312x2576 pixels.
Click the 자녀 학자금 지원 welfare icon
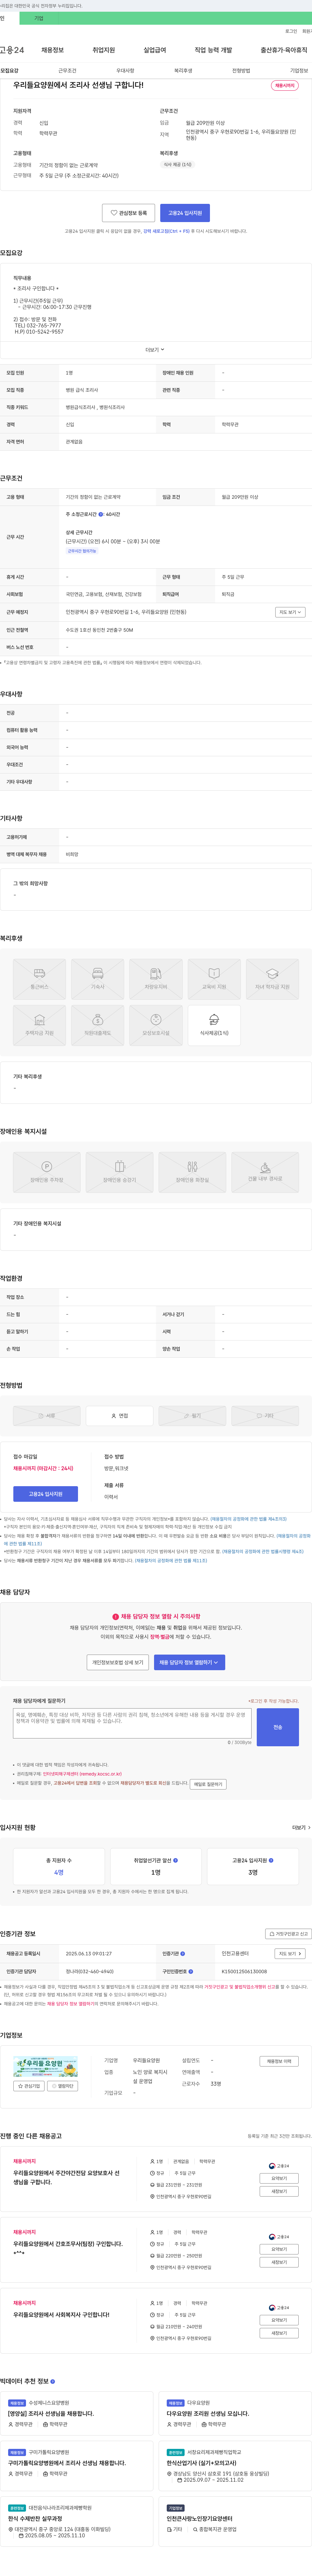pos(272,979)
